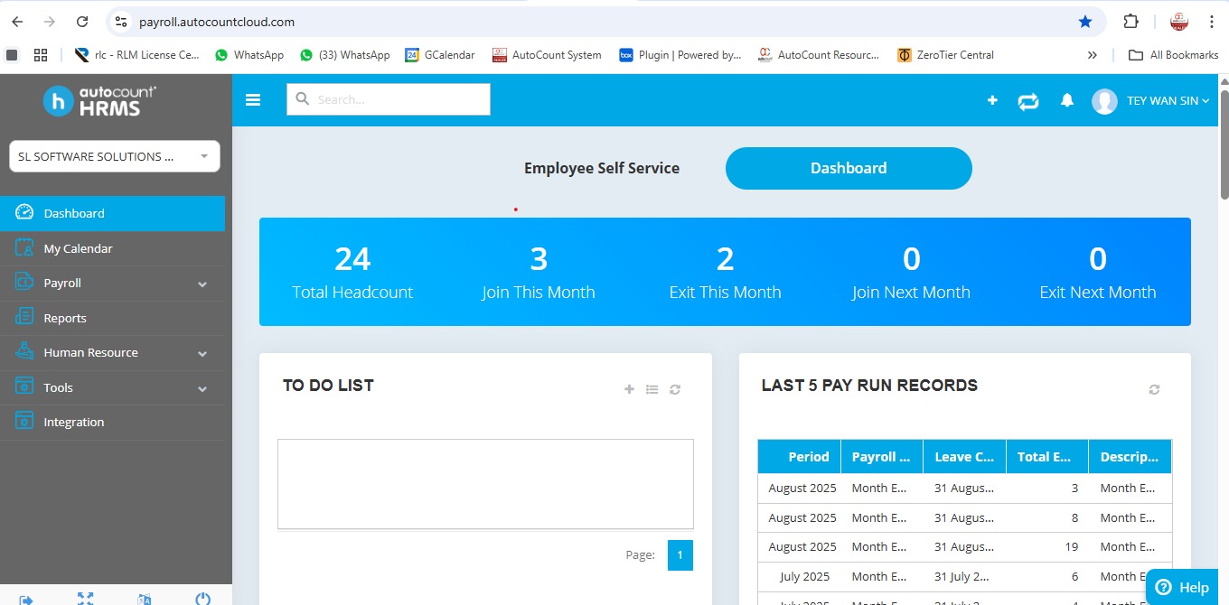The width and height of the screenshot is (1229, 605).
Task: Click the list view icon in To Do List
Action: point(652,389)
